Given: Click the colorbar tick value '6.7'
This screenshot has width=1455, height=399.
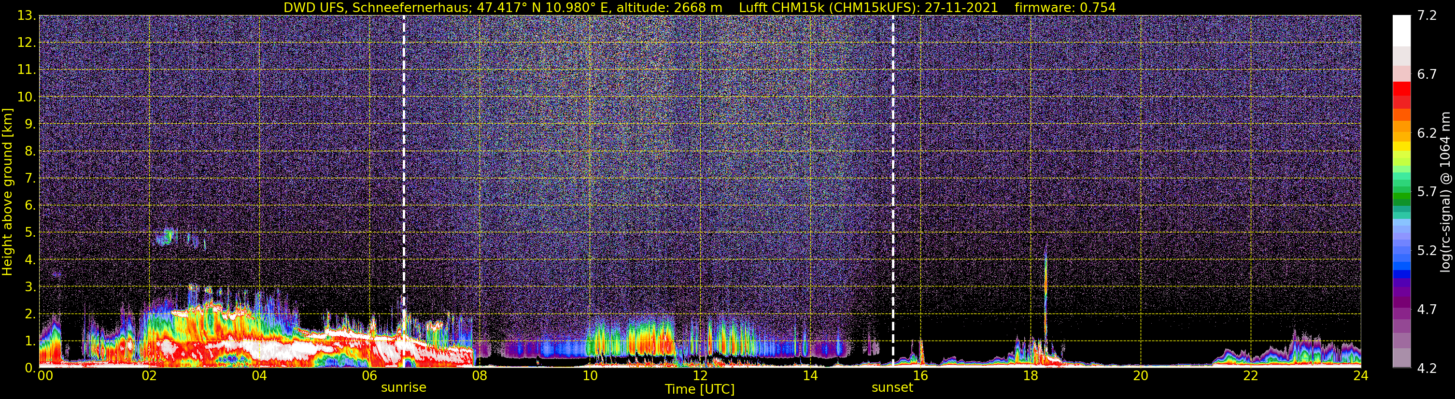Looking at the screenshot, I should pos(1427,74).
